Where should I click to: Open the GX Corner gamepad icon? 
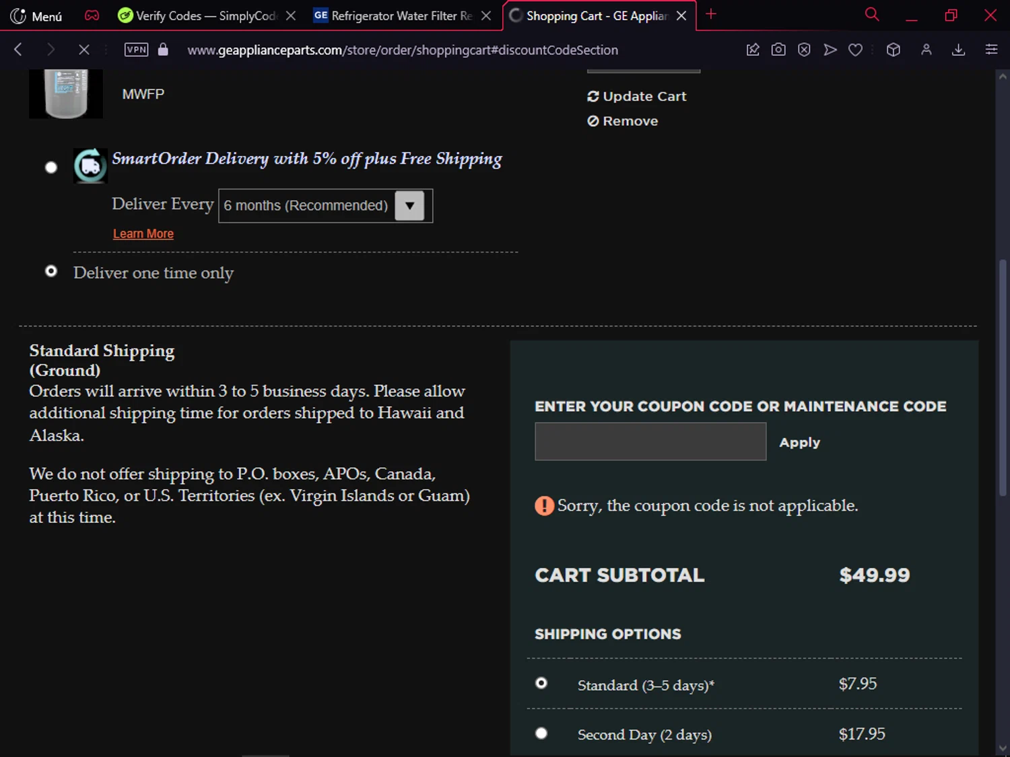pyautogui.click(x=92, y=15)
